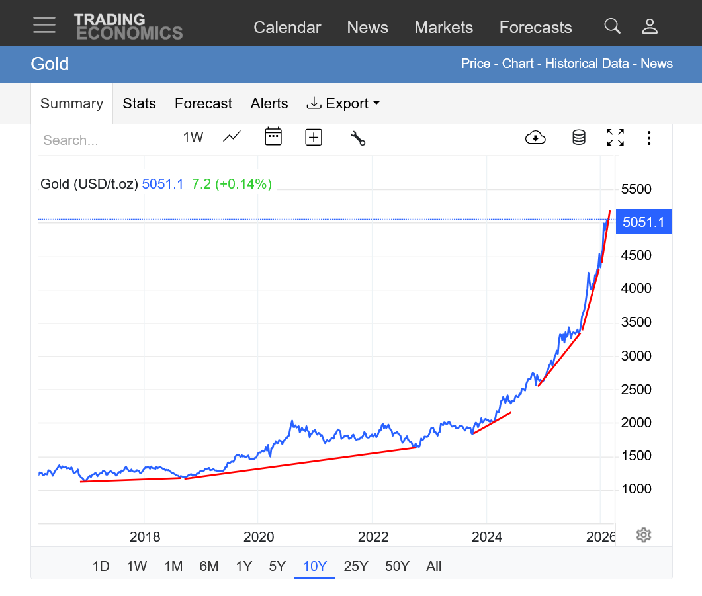Image resolution: width=702 pixels, height=596 pixels.
Task: Open the hamburger navigation menu
Action: point(44,25)
